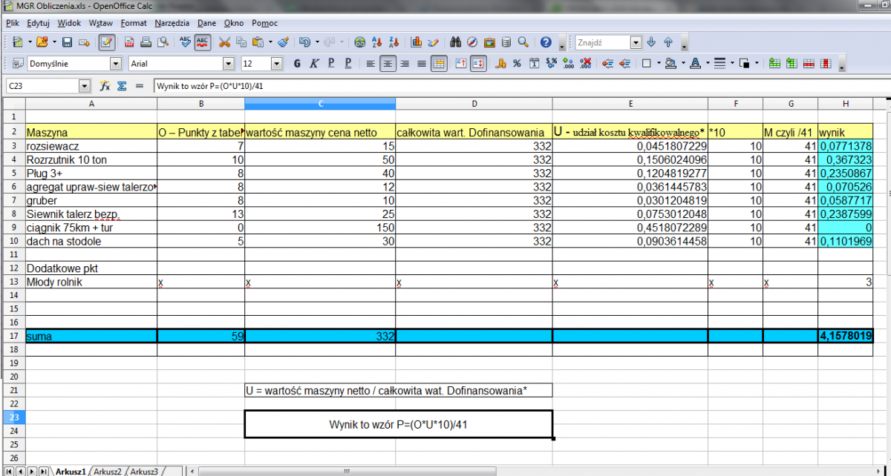Select column H header
Screen dimensions: 891x476
click(x=845, y=104)
